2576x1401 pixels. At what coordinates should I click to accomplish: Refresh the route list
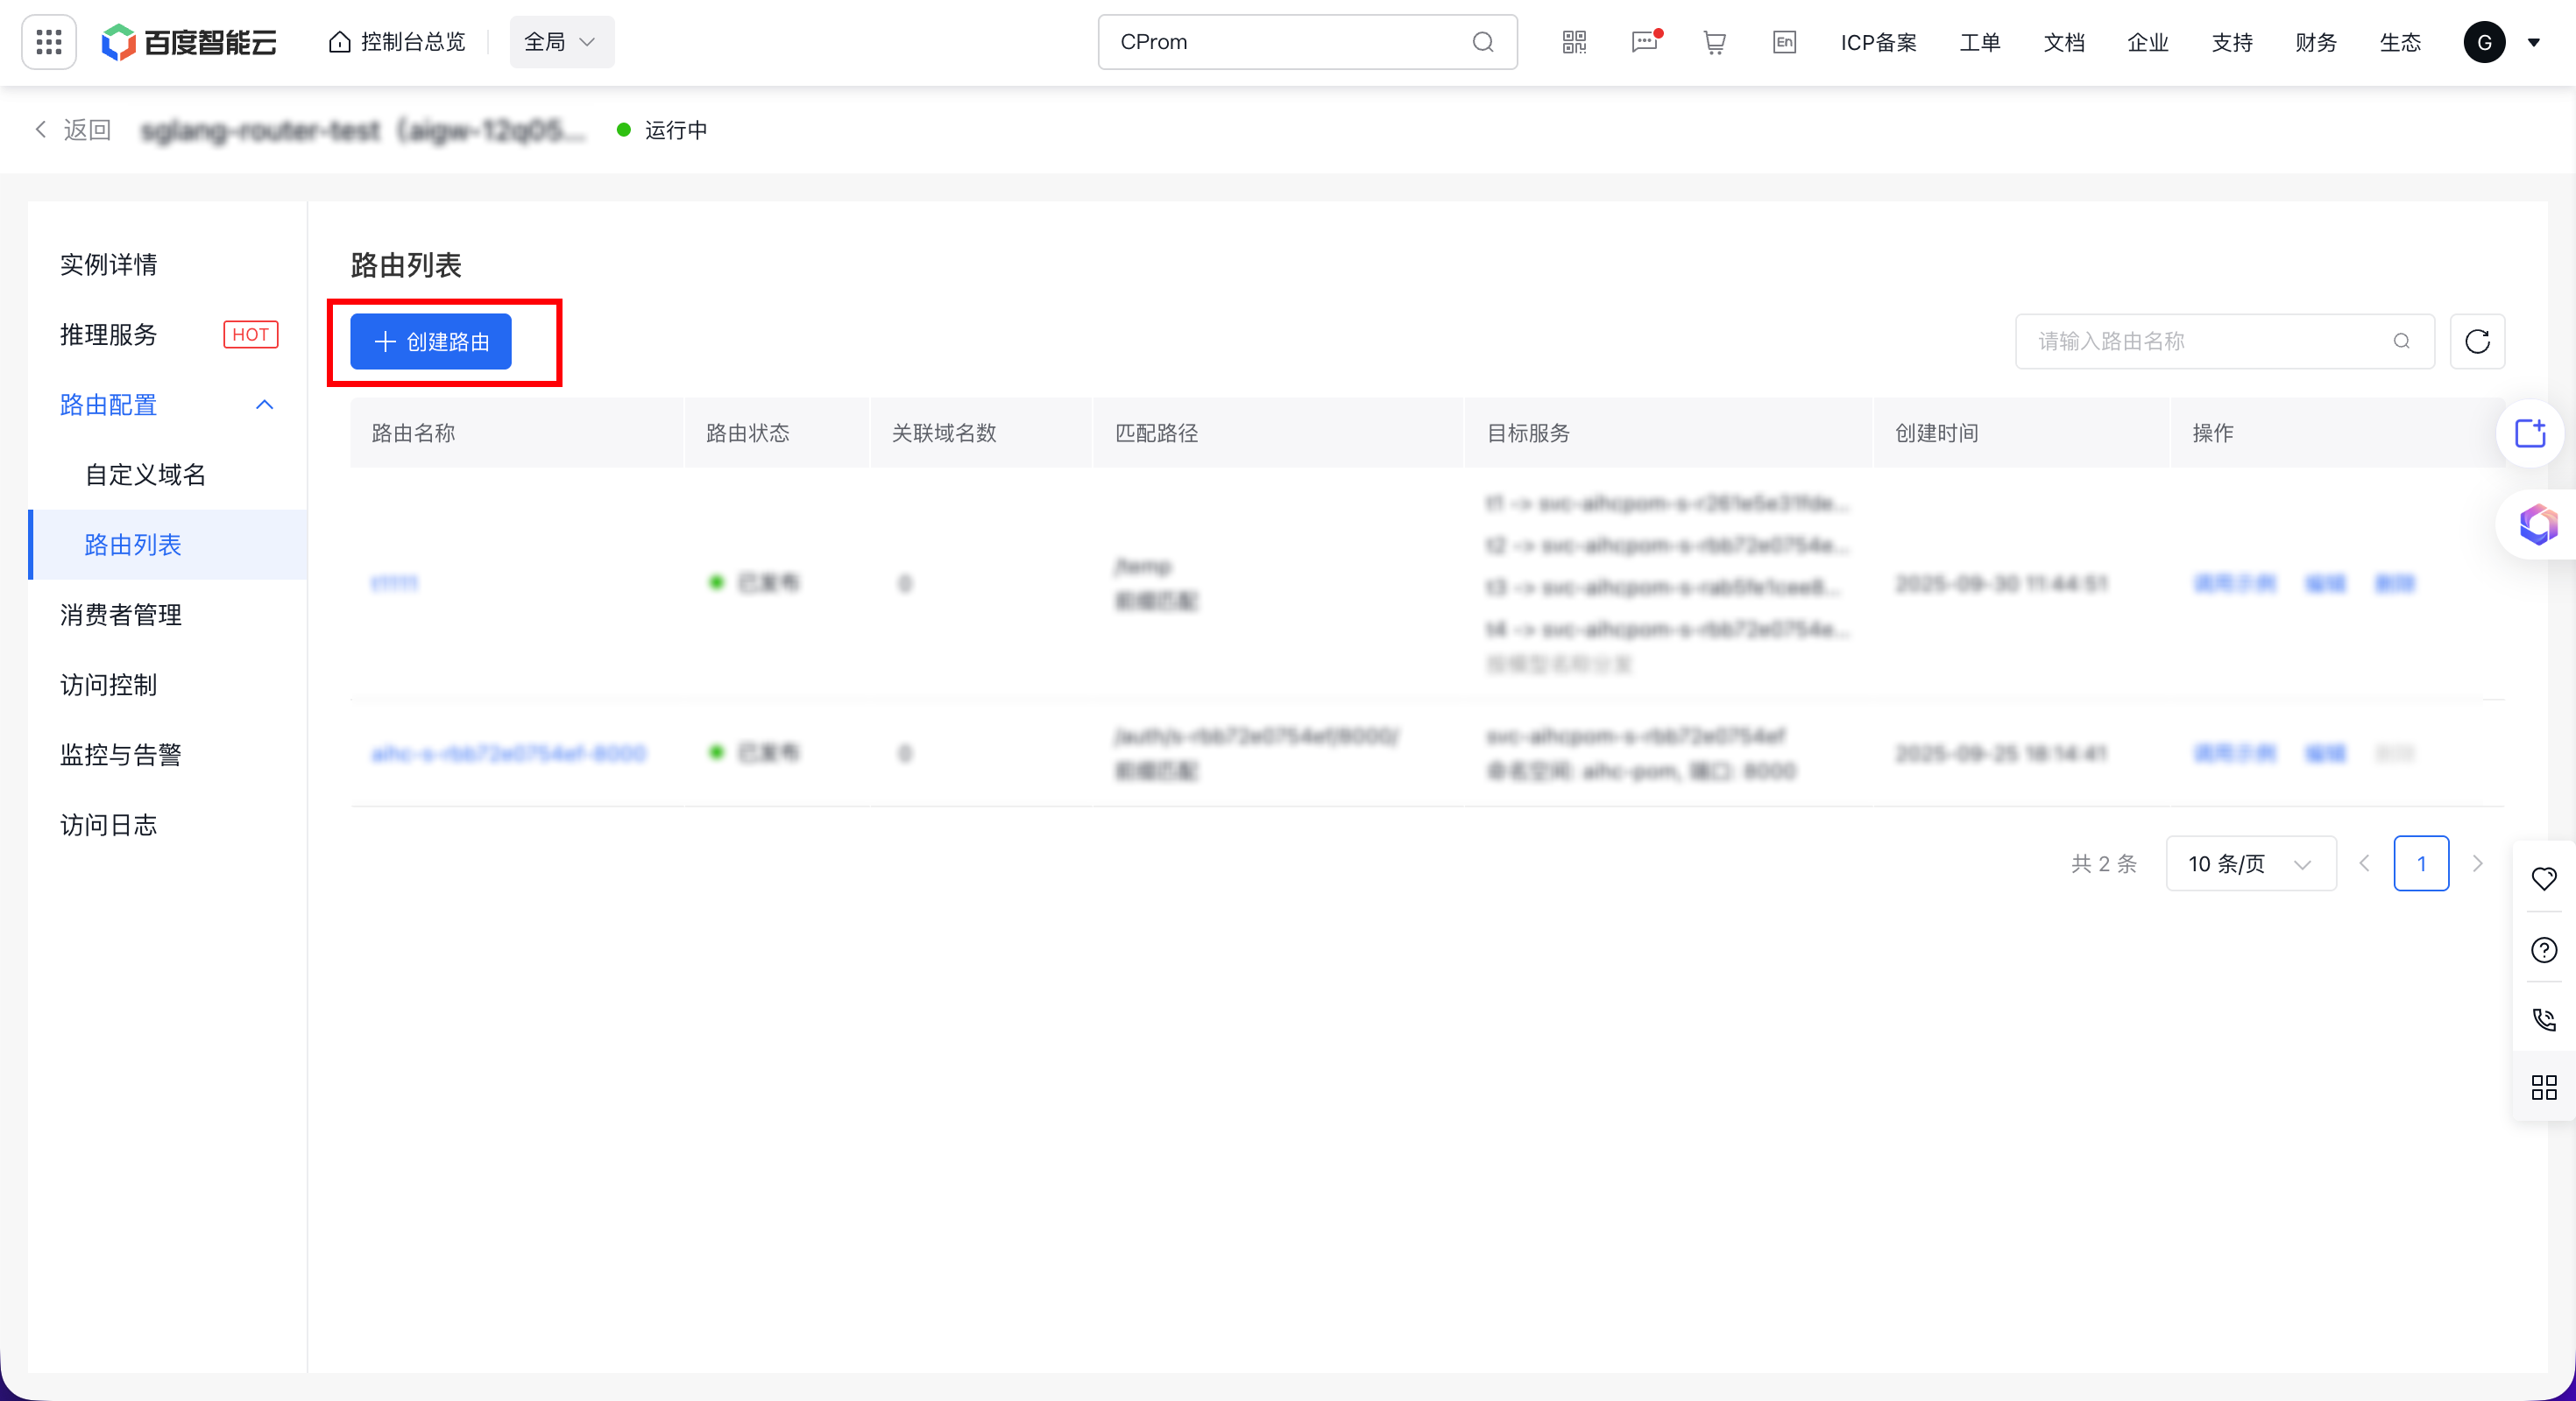(x=2477, y=341)
